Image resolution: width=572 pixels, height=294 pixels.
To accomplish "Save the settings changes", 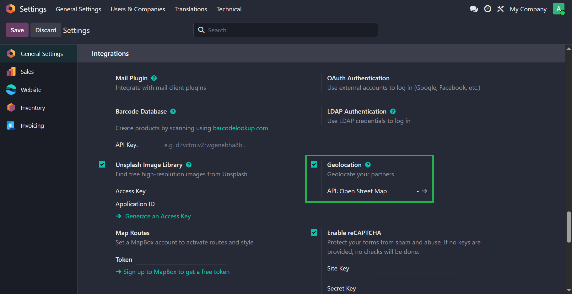I will pyautogui.click(x=17, y=30).
